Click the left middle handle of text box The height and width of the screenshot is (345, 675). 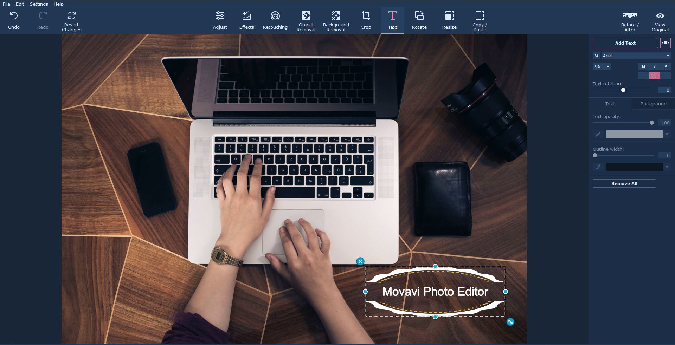(365, 292)
